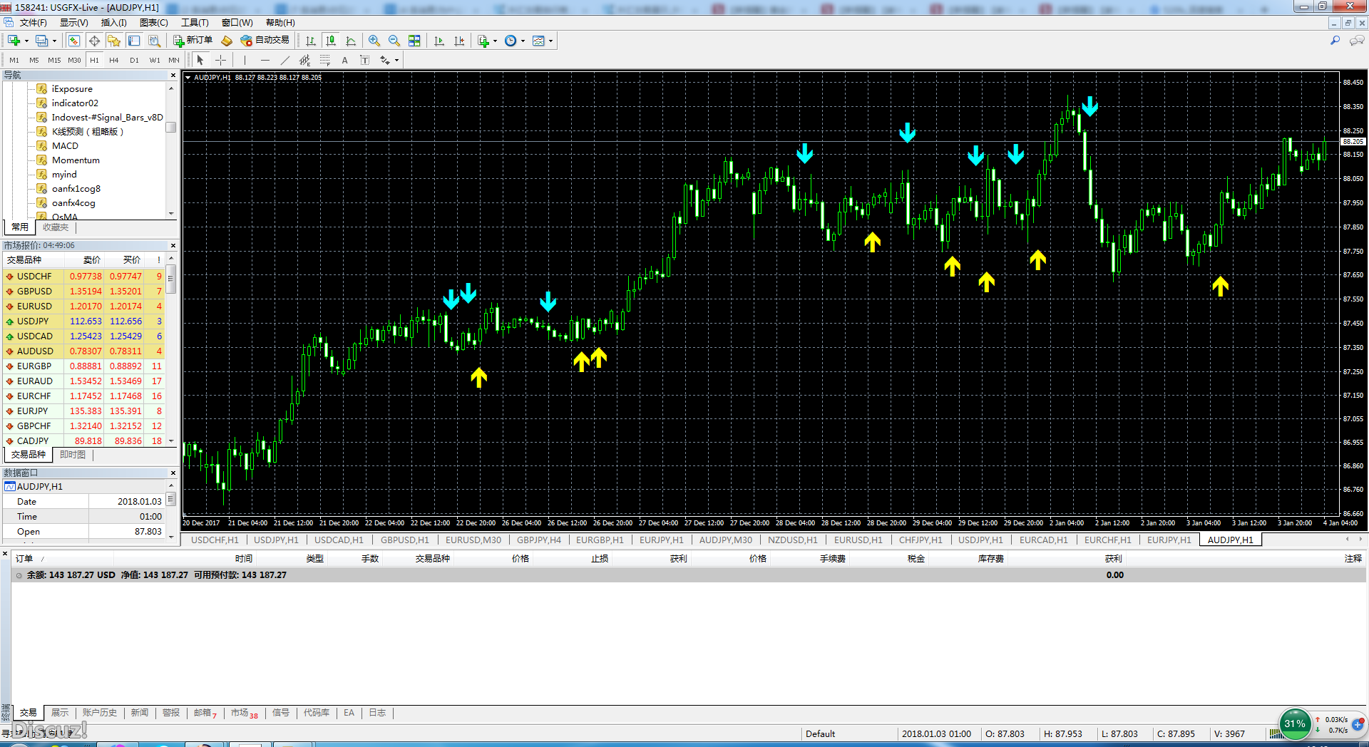Switch to the GBPJPY,H4 chart tab
Image resolution: width=1369 pixels, height=747 pixels.
539,540
